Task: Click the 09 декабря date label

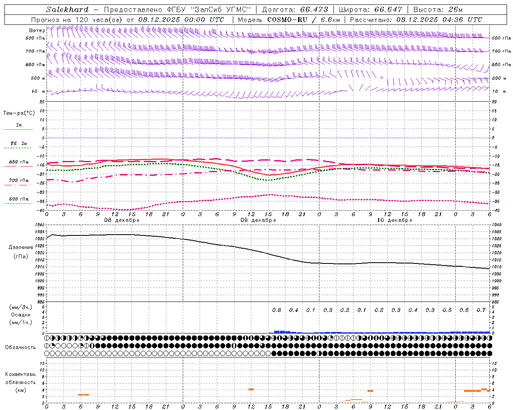Action: pos(258,220)
